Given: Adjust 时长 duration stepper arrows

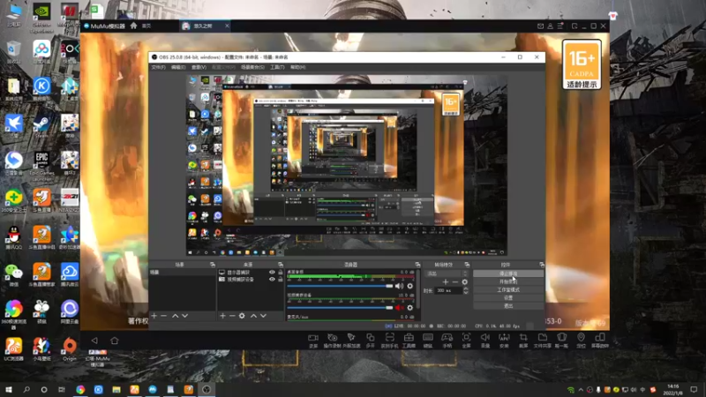Looking at the screenshot, I should [466, 291].
